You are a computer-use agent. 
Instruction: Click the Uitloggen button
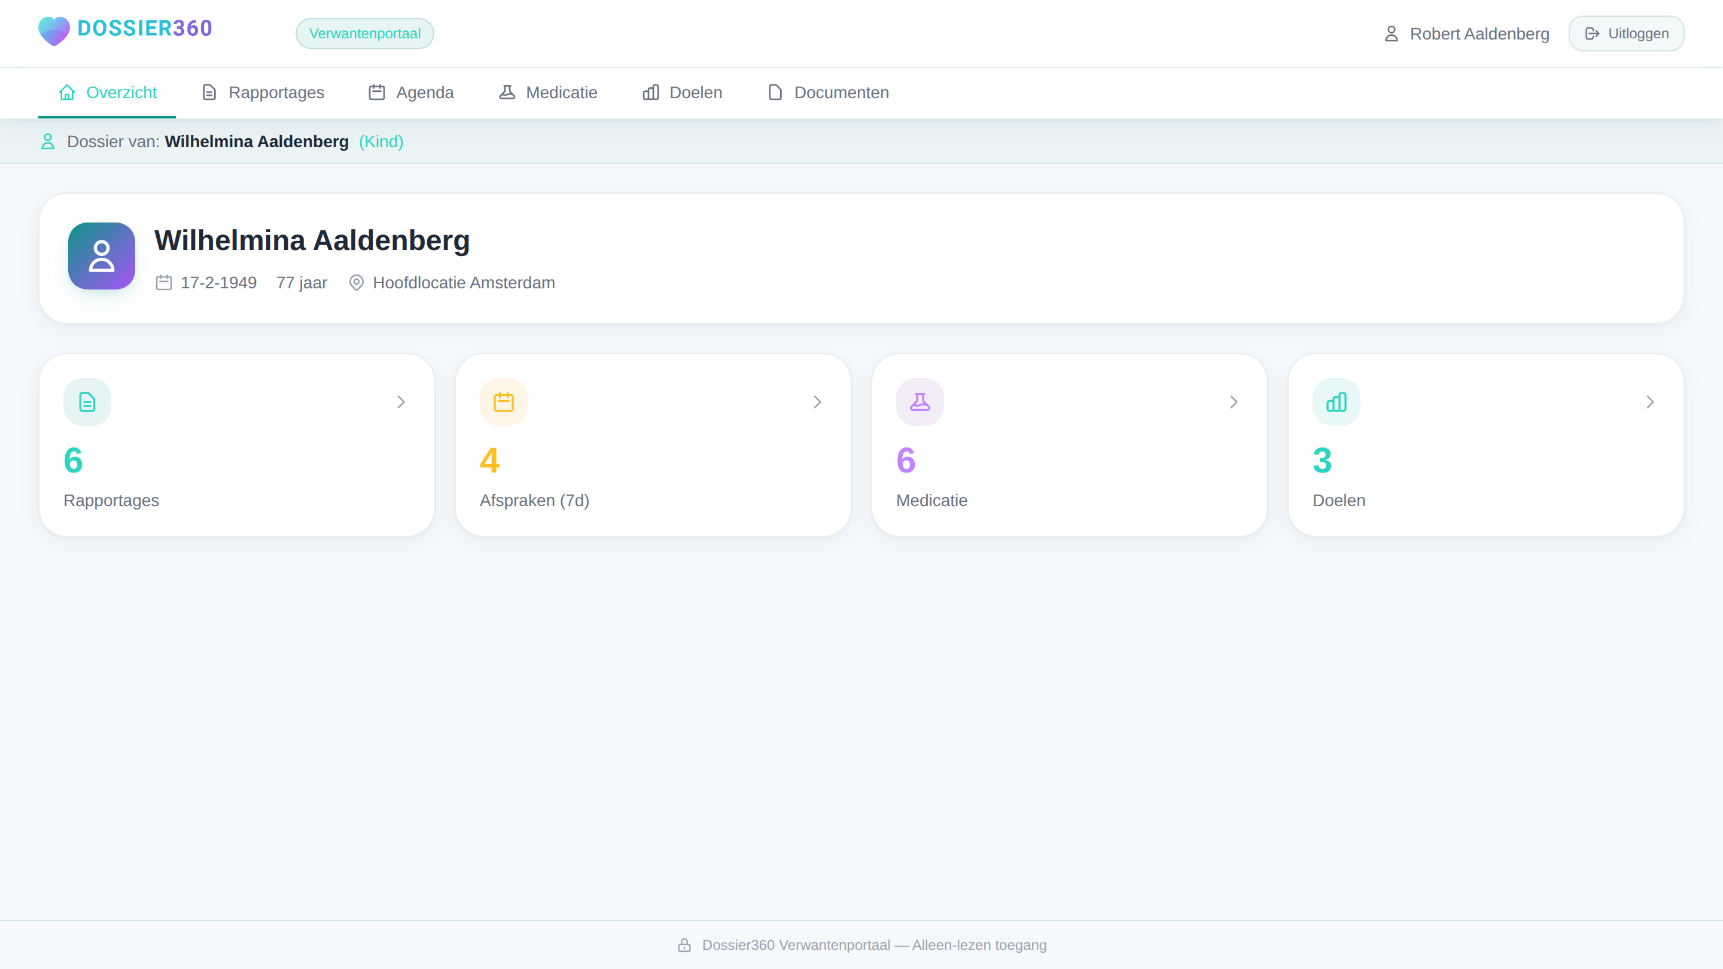tap(1626, 33)
